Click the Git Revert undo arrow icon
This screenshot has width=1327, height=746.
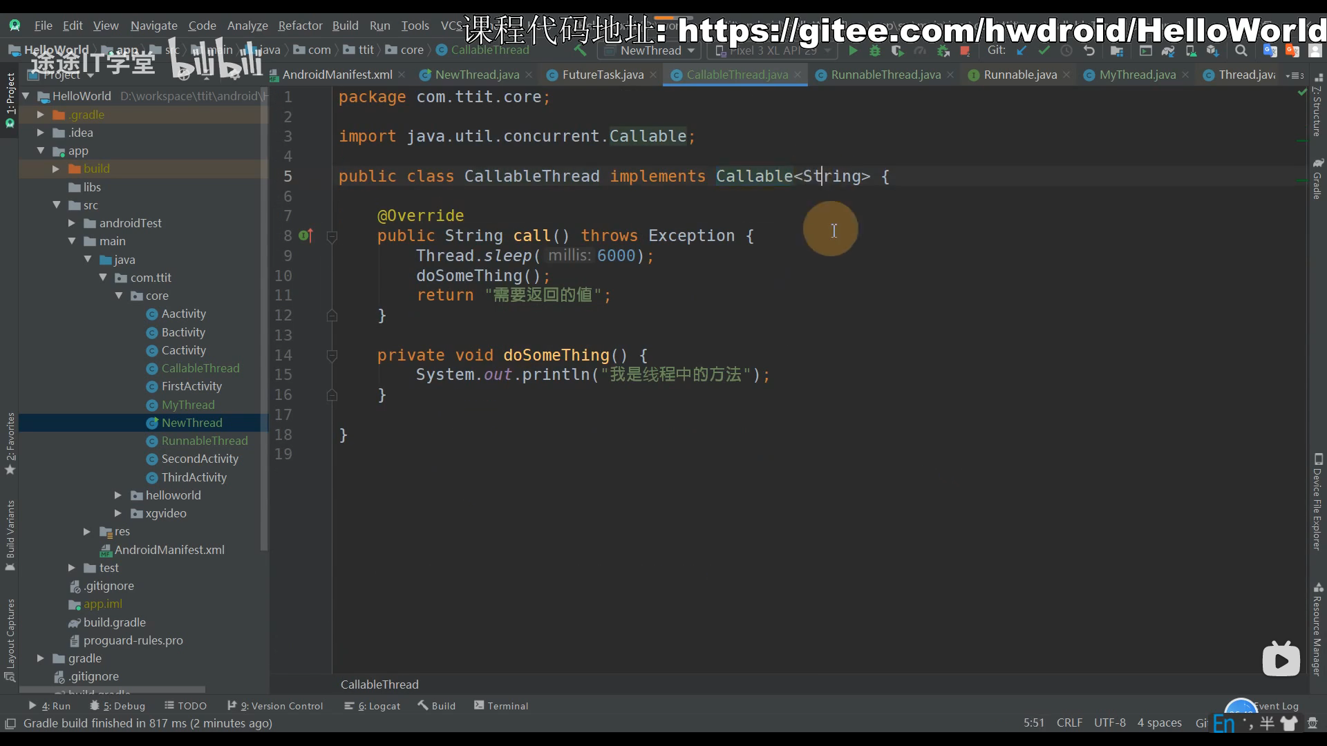point(1089,50)
